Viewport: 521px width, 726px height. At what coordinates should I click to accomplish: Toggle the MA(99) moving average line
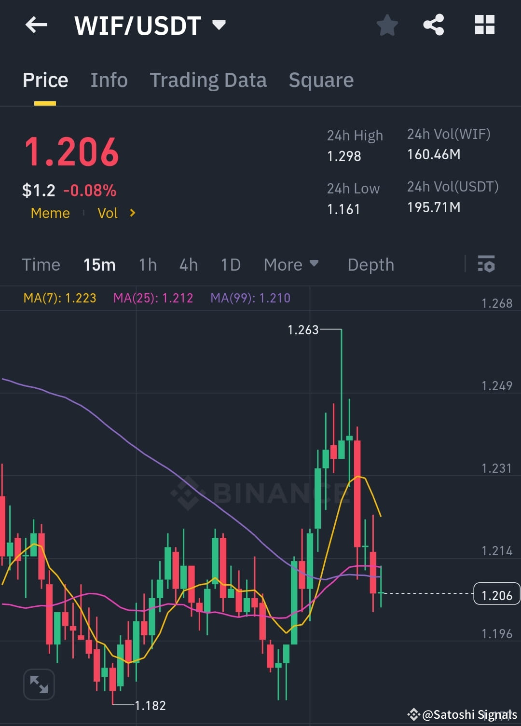(x=250, y=298)
